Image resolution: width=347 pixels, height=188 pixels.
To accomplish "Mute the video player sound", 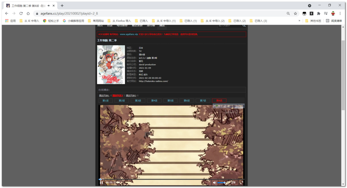I will coord(215,183).
